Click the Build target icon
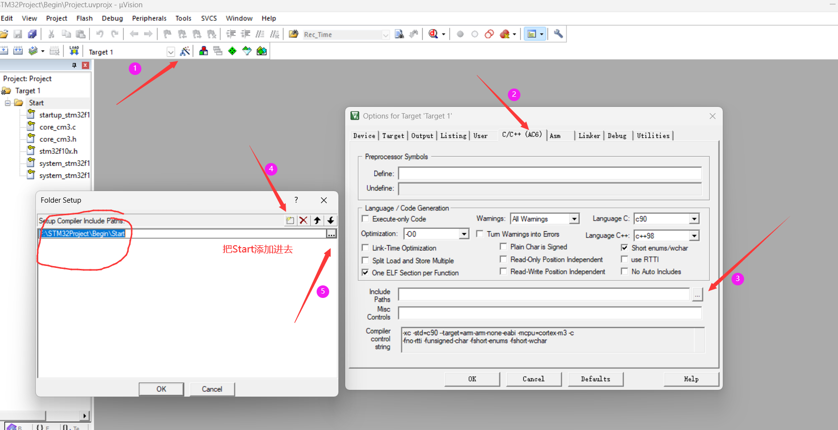Viewport: 838px width, 430px height. click(x=4, y=51)
